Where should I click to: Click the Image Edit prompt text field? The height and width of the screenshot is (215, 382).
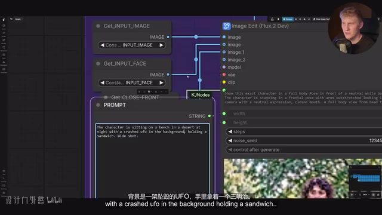point(303,98)
